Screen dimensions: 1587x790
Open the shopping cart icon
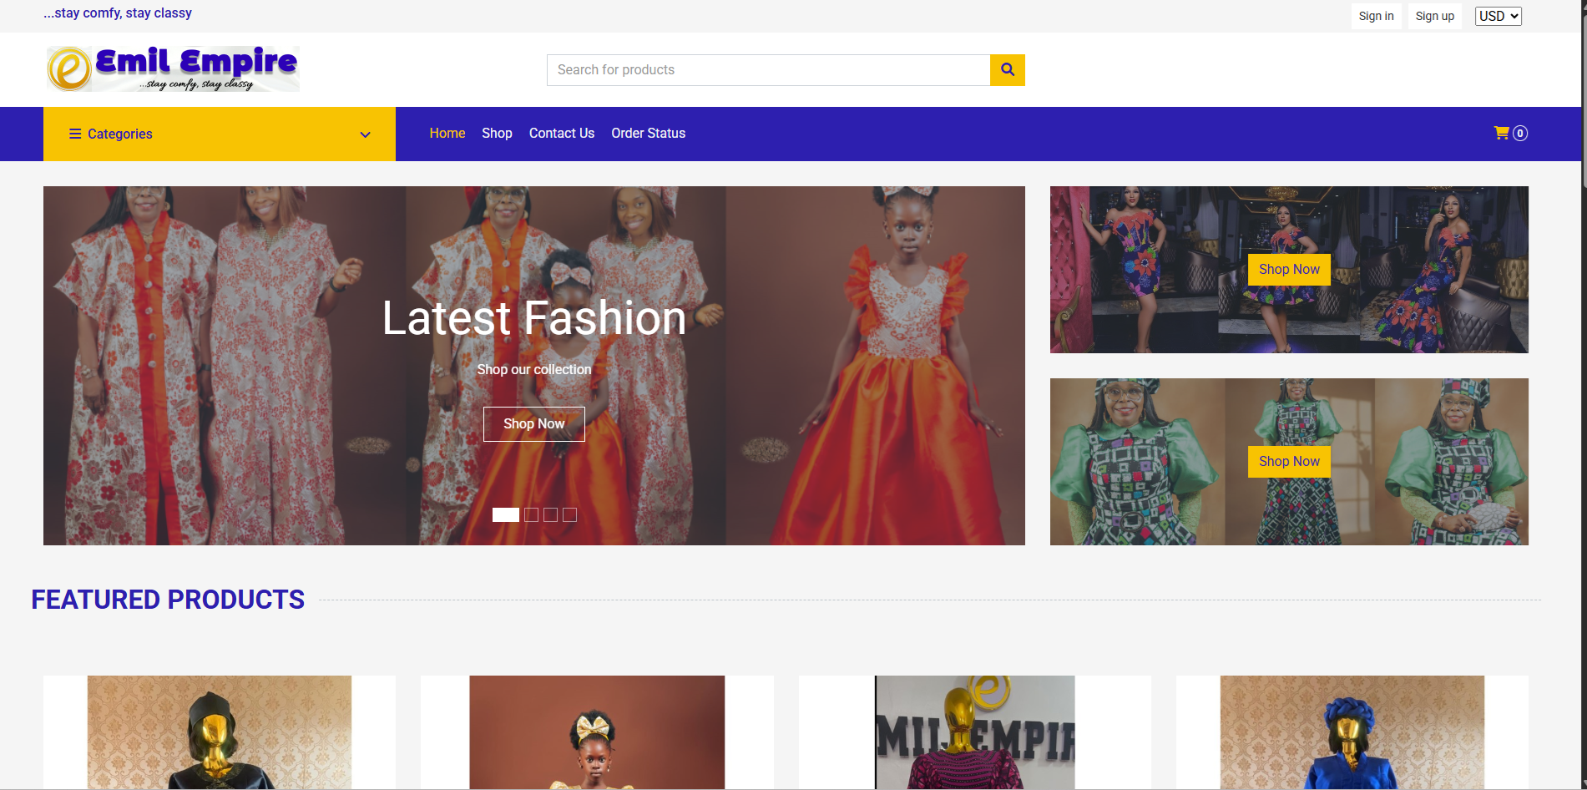pos(1502,133)
